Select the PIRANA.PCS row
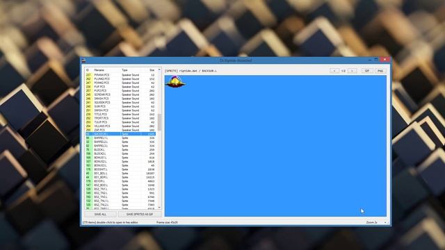Image resolution: width=445 pixels, height=250 pixels. tap(120, 75)
